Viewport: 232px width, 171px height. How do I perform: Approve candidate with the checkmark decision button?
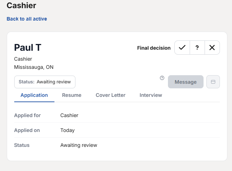point(182,48)
